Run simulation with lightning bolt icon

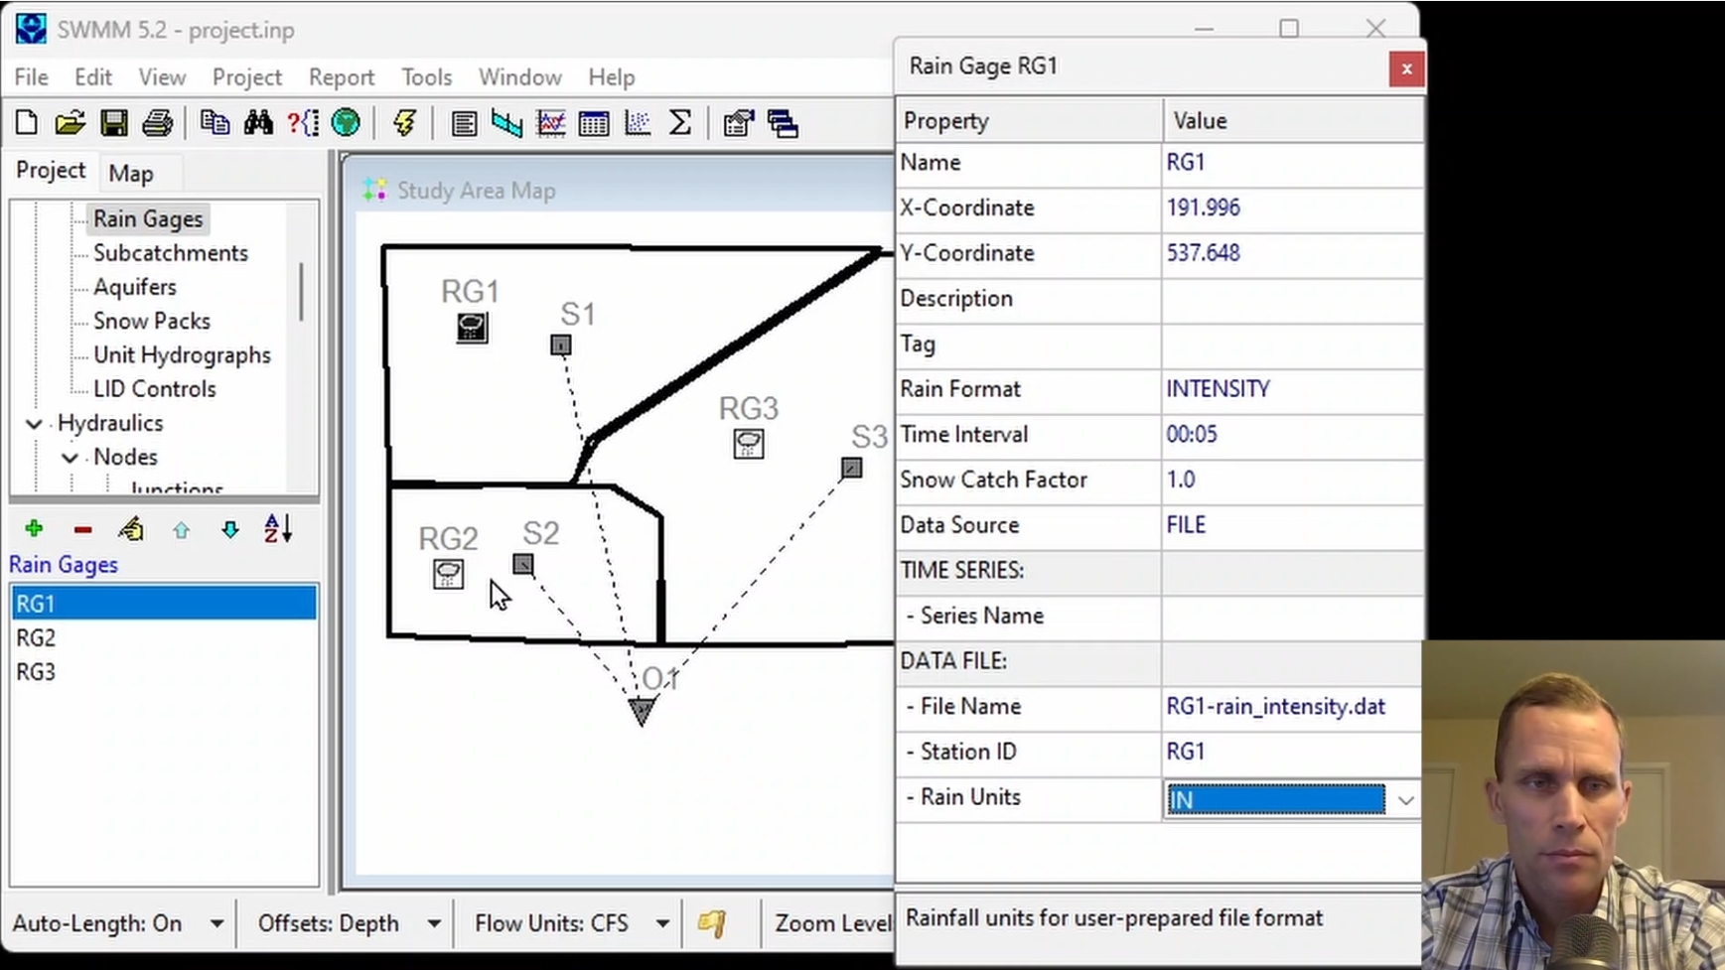(x=404, y=123)
